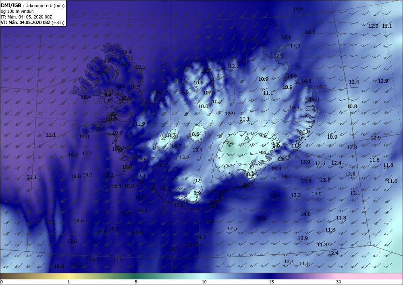Click the 9.1 value on the map
403x285 pixels.
pos(263,152)
